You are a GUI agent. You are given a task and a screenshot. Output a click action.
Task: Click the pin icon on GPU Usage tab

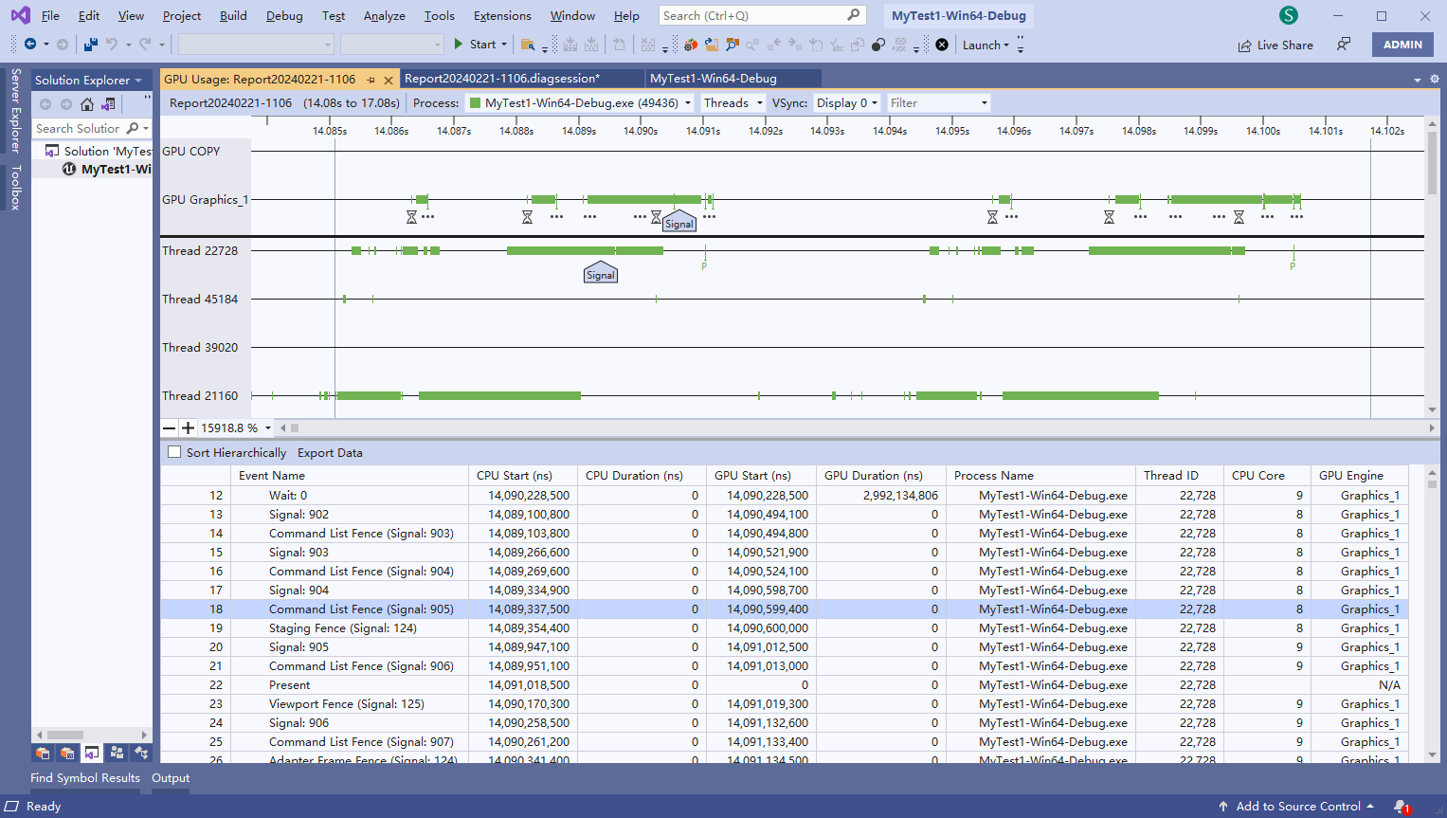coord(371,80)
